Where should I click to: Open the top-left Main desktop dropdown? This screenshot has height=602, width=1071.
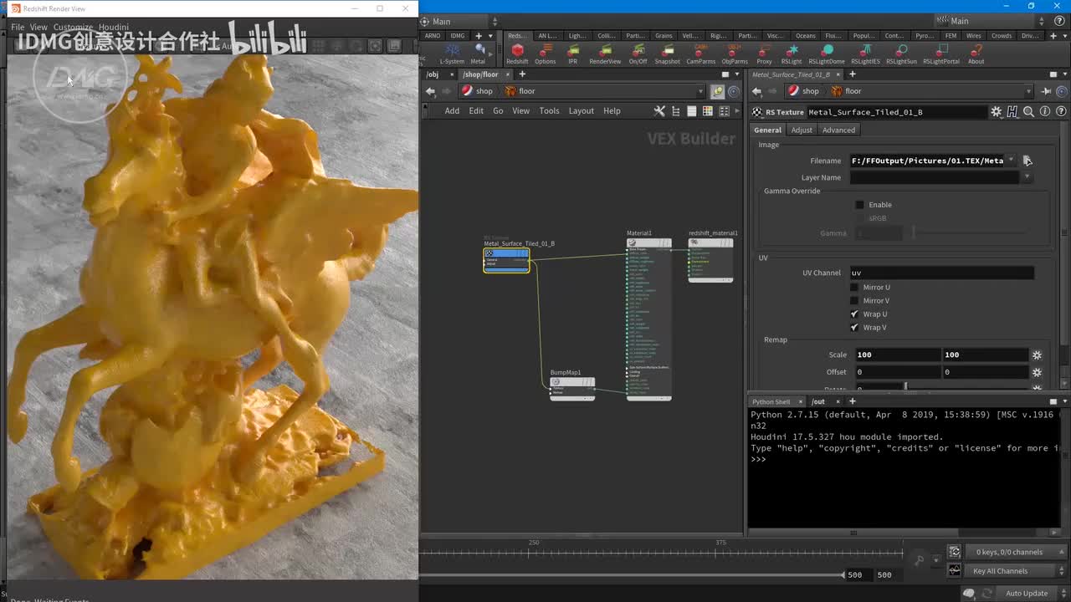point(459,22)
